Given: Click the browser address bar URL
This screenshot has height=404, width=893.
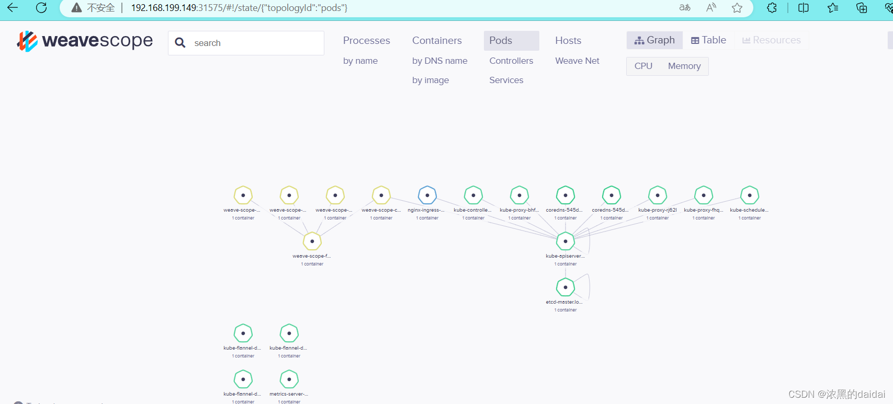Looking at the screenshot, I should 239,8.
